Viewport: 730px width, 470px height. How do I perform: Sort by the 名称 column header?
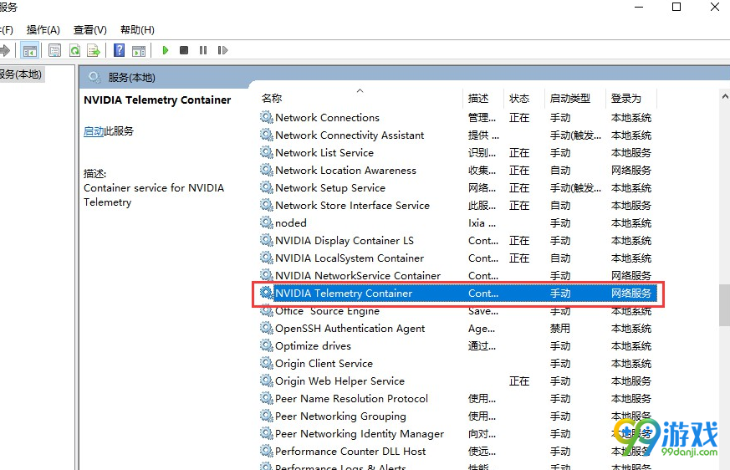361,99
